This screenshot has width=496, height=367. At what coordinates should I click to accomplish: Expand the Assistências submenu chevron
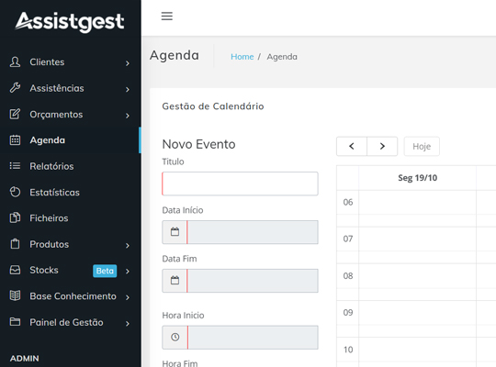[128, 90]
